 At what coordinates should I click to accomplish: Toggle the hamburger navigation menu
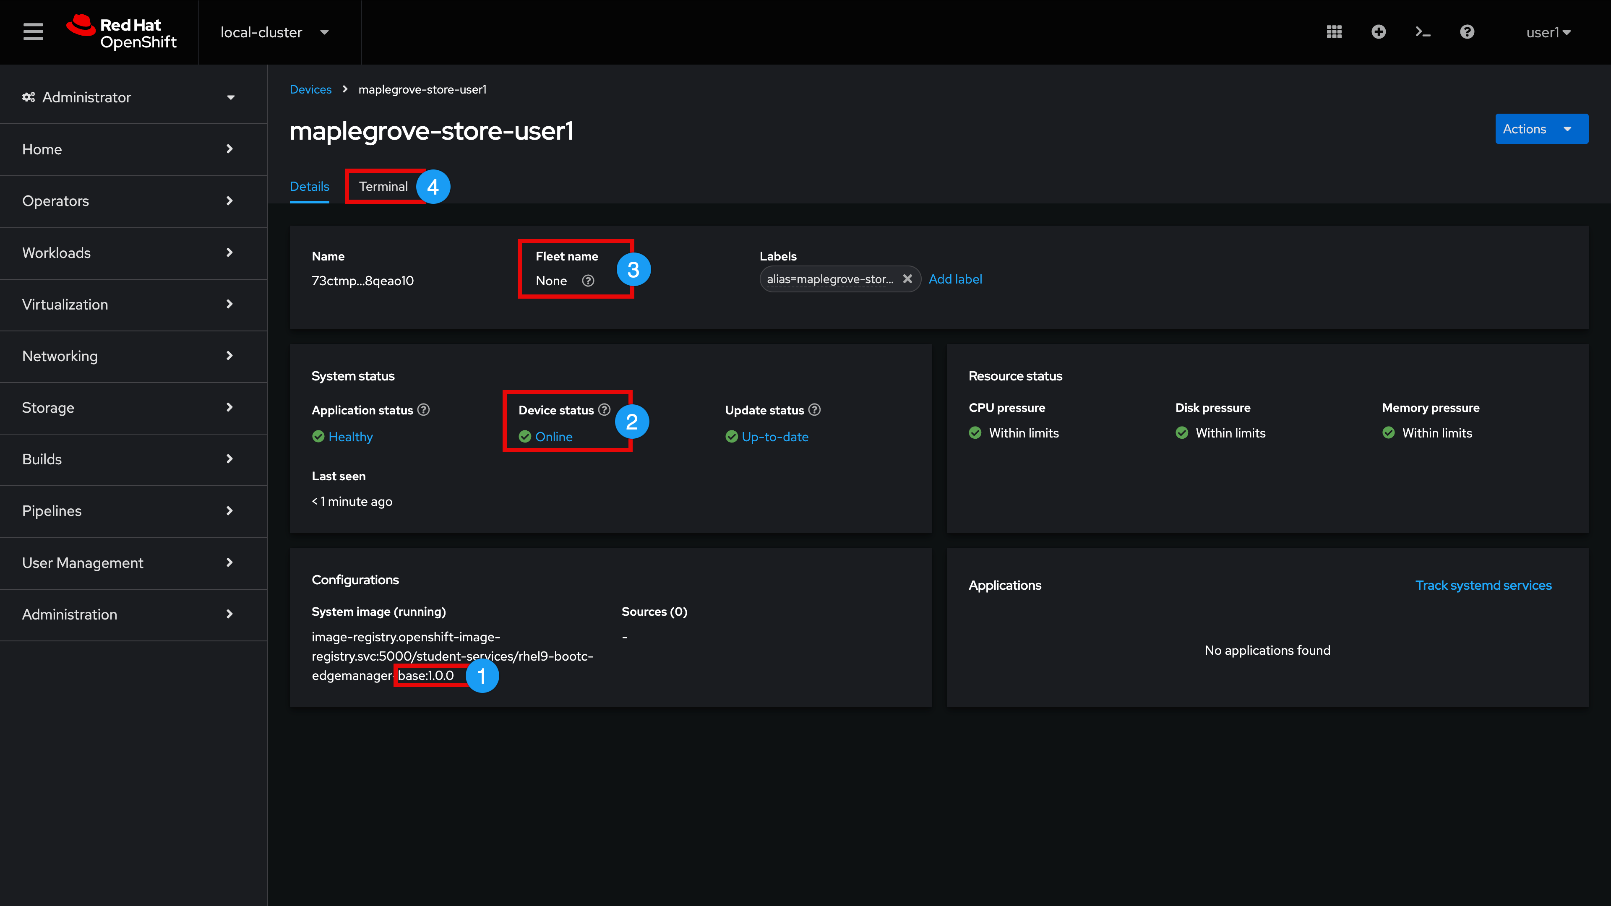point(33,32)
